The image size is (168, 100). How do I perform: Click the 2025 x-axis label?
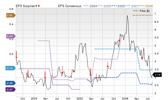pyautogui.click(x=80, y=98)
